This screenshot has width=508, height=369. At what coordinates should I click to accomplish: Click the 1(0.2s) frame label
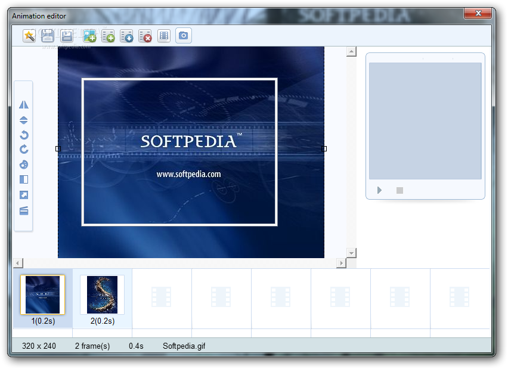43,321
